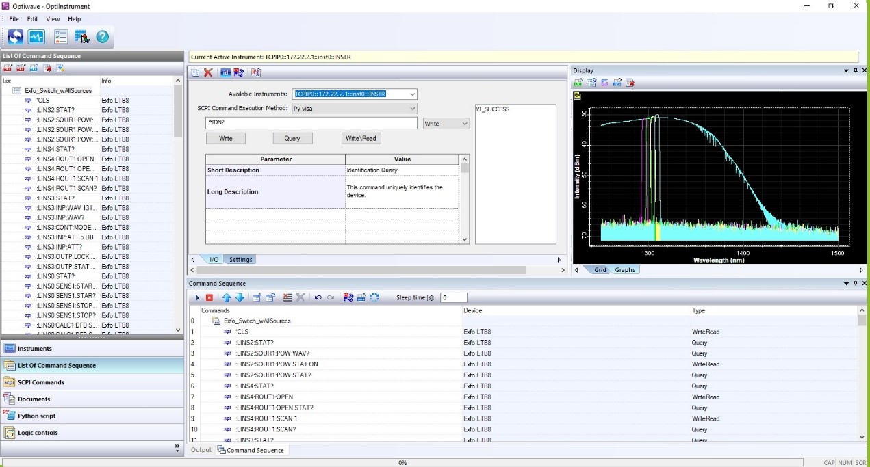
Task: Click the waveform monitor icon in main toolbar
Action: [x=36, y=37]
